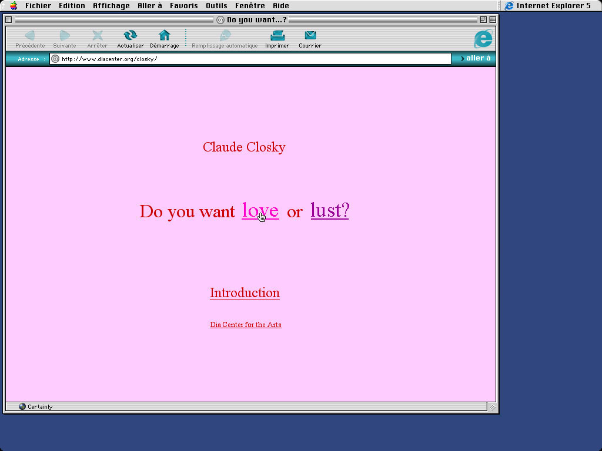This screenshot has height=451, width=602.
Task: Open the Introduction link
Action: coord(245,292)
